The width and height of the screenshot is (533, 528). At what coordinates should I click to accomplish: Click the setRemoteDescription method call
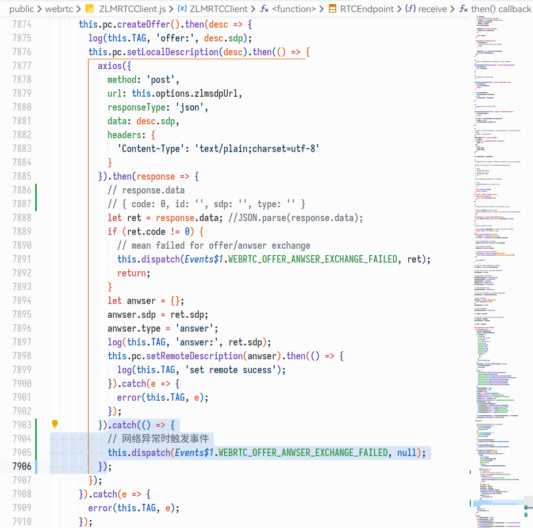tap(187, 356)
